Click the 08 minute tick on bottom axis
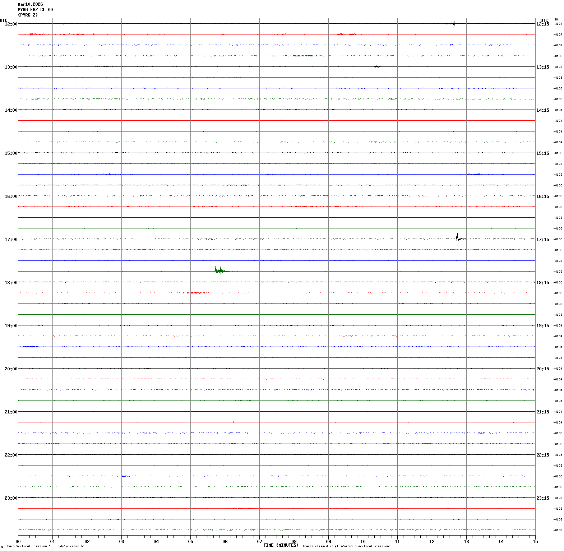Viewport: 564px width, 551px height. click(294, 542)
